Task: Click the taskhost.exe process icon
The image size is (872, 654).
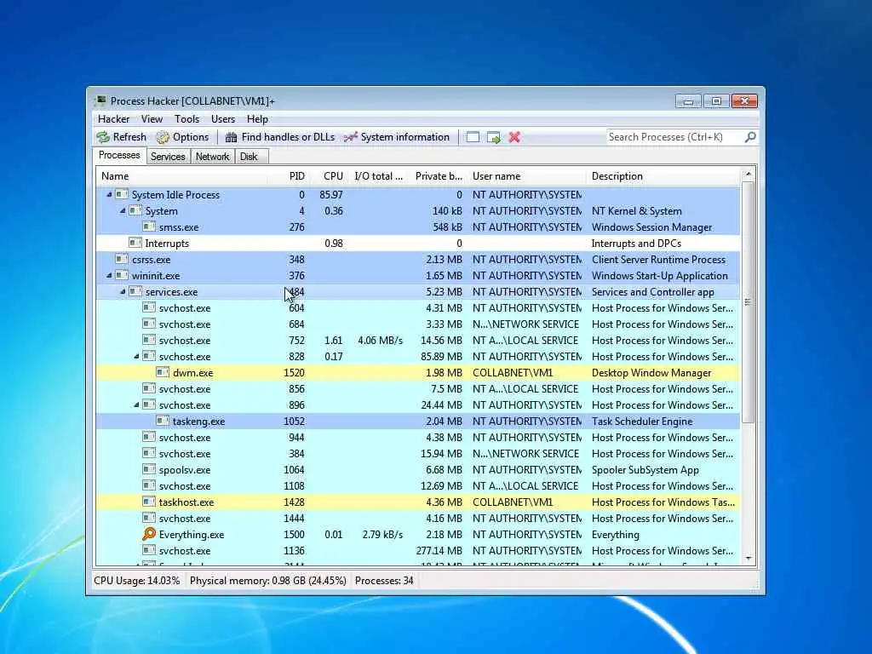Action: (x=148, y=502)
